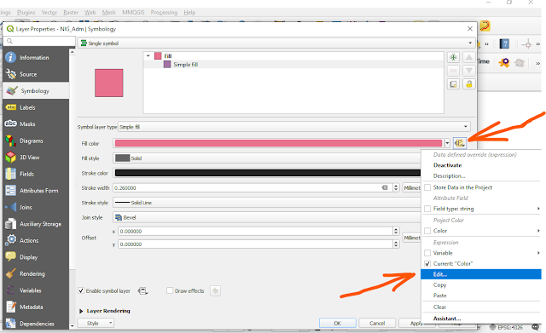546x333 pixels.
Task: Uncheck Current: "Color" expression
Action: click(x=427, y=264)
